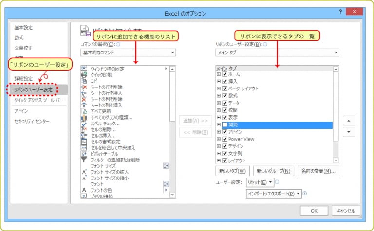The height and width of the screenshot is (231, 374).
Task: Click the help question mark icon
Action: point(340,12)
